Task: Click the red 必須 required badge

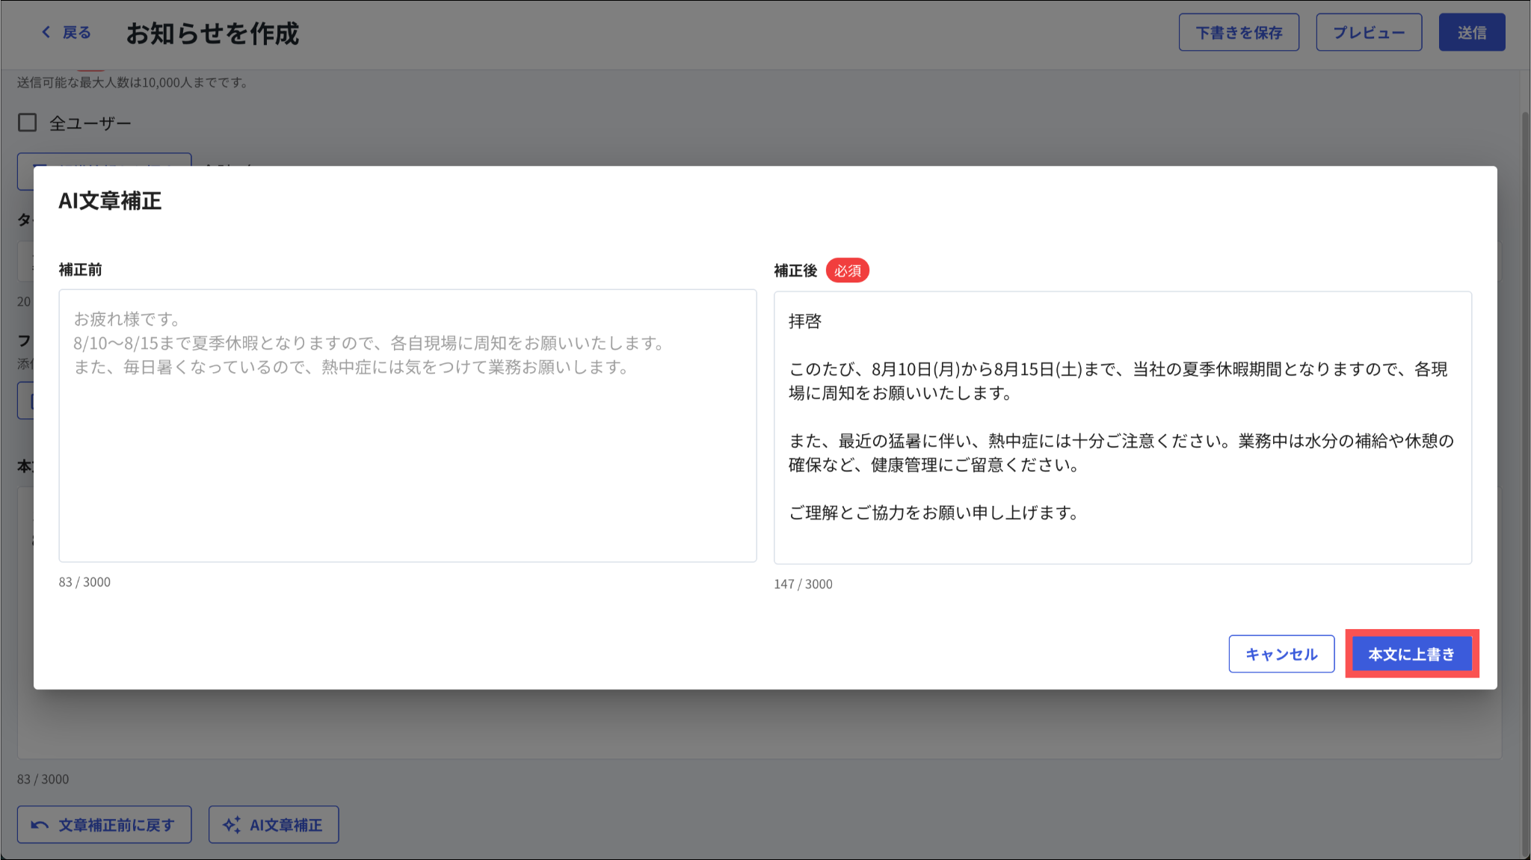Action: coord(847,270)
